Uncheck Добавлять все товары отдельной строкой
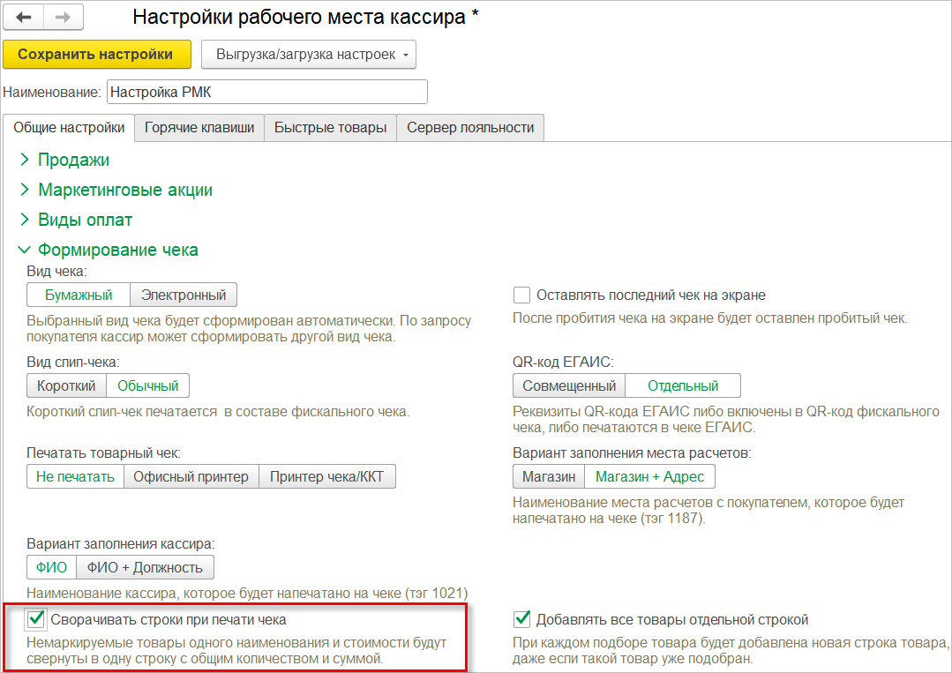The image size is (952, 673). click(x=521, y=619)
